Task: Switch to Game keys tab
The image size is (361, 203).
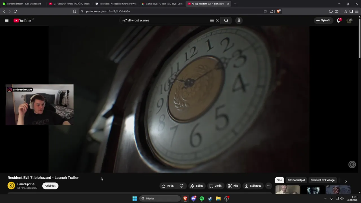Action: pyautogui.click(x=162, y=4)
